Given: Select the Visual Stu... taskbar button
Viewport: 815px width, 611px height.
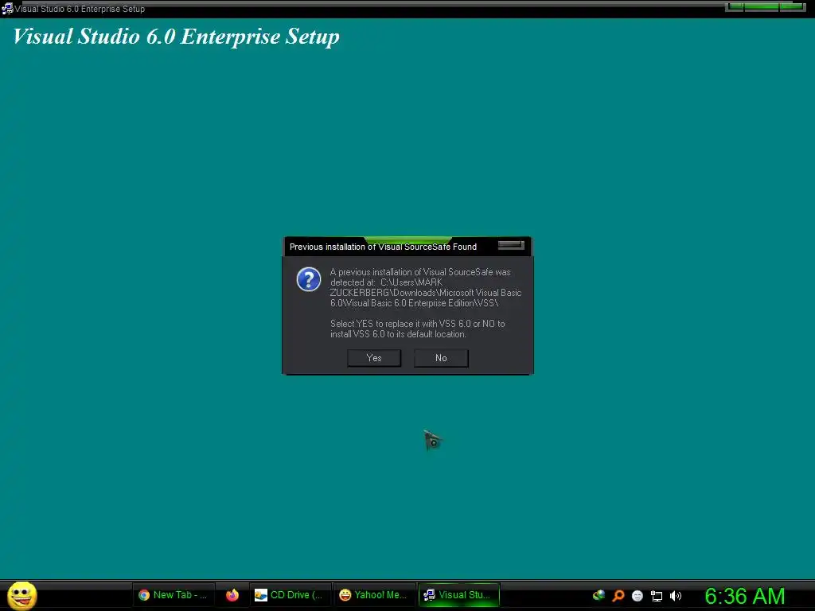Looking at the screenshot, I should (459, 595).
